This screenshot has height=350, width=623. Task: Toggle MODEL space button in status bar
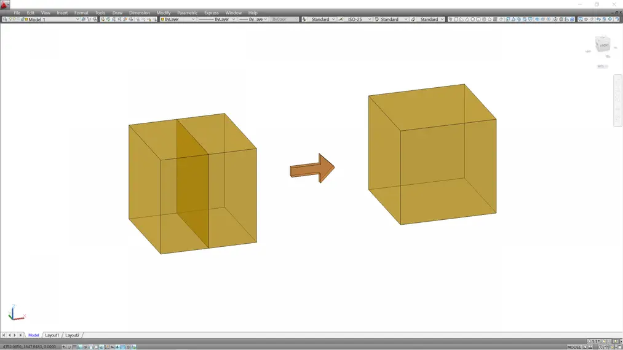[574, 347]
